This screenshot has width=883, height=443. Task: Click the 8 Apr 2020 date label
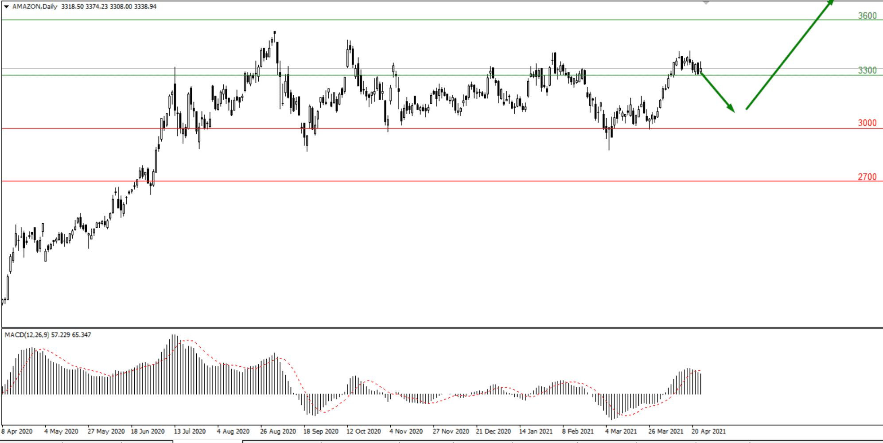(x=17, y=431)
